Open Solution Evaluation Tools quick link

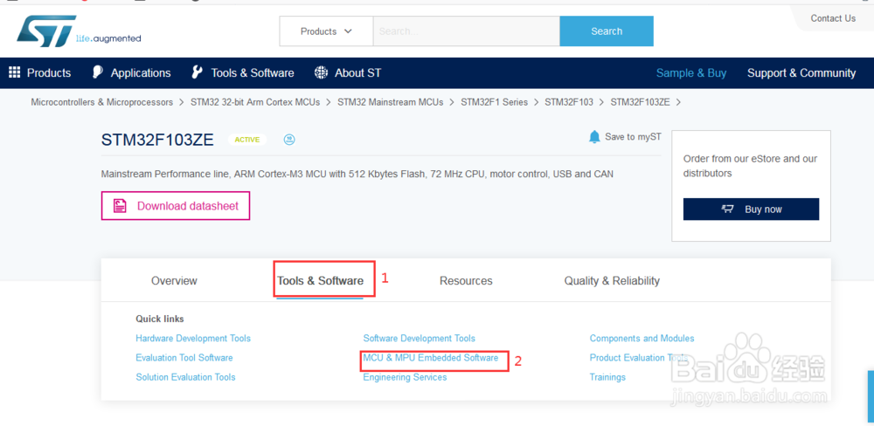[185, 378]
